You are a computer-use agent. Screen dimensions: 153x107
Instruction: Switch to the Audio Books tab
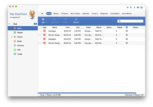(x=115, y=14)
